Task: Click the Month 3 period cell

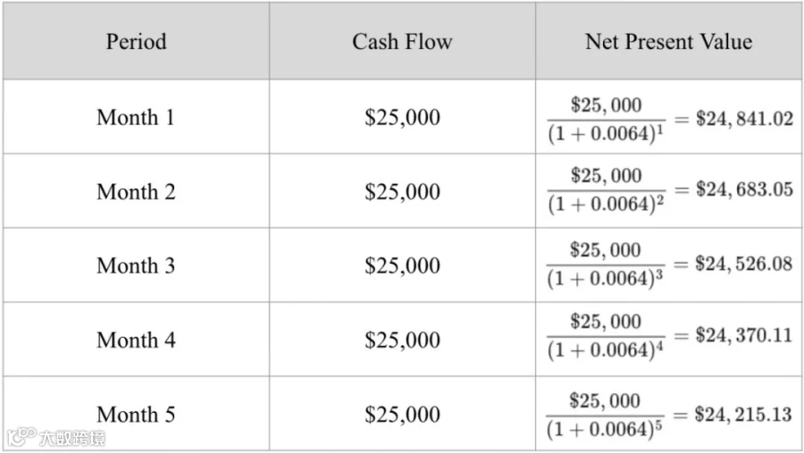Action: click(136, 265)
